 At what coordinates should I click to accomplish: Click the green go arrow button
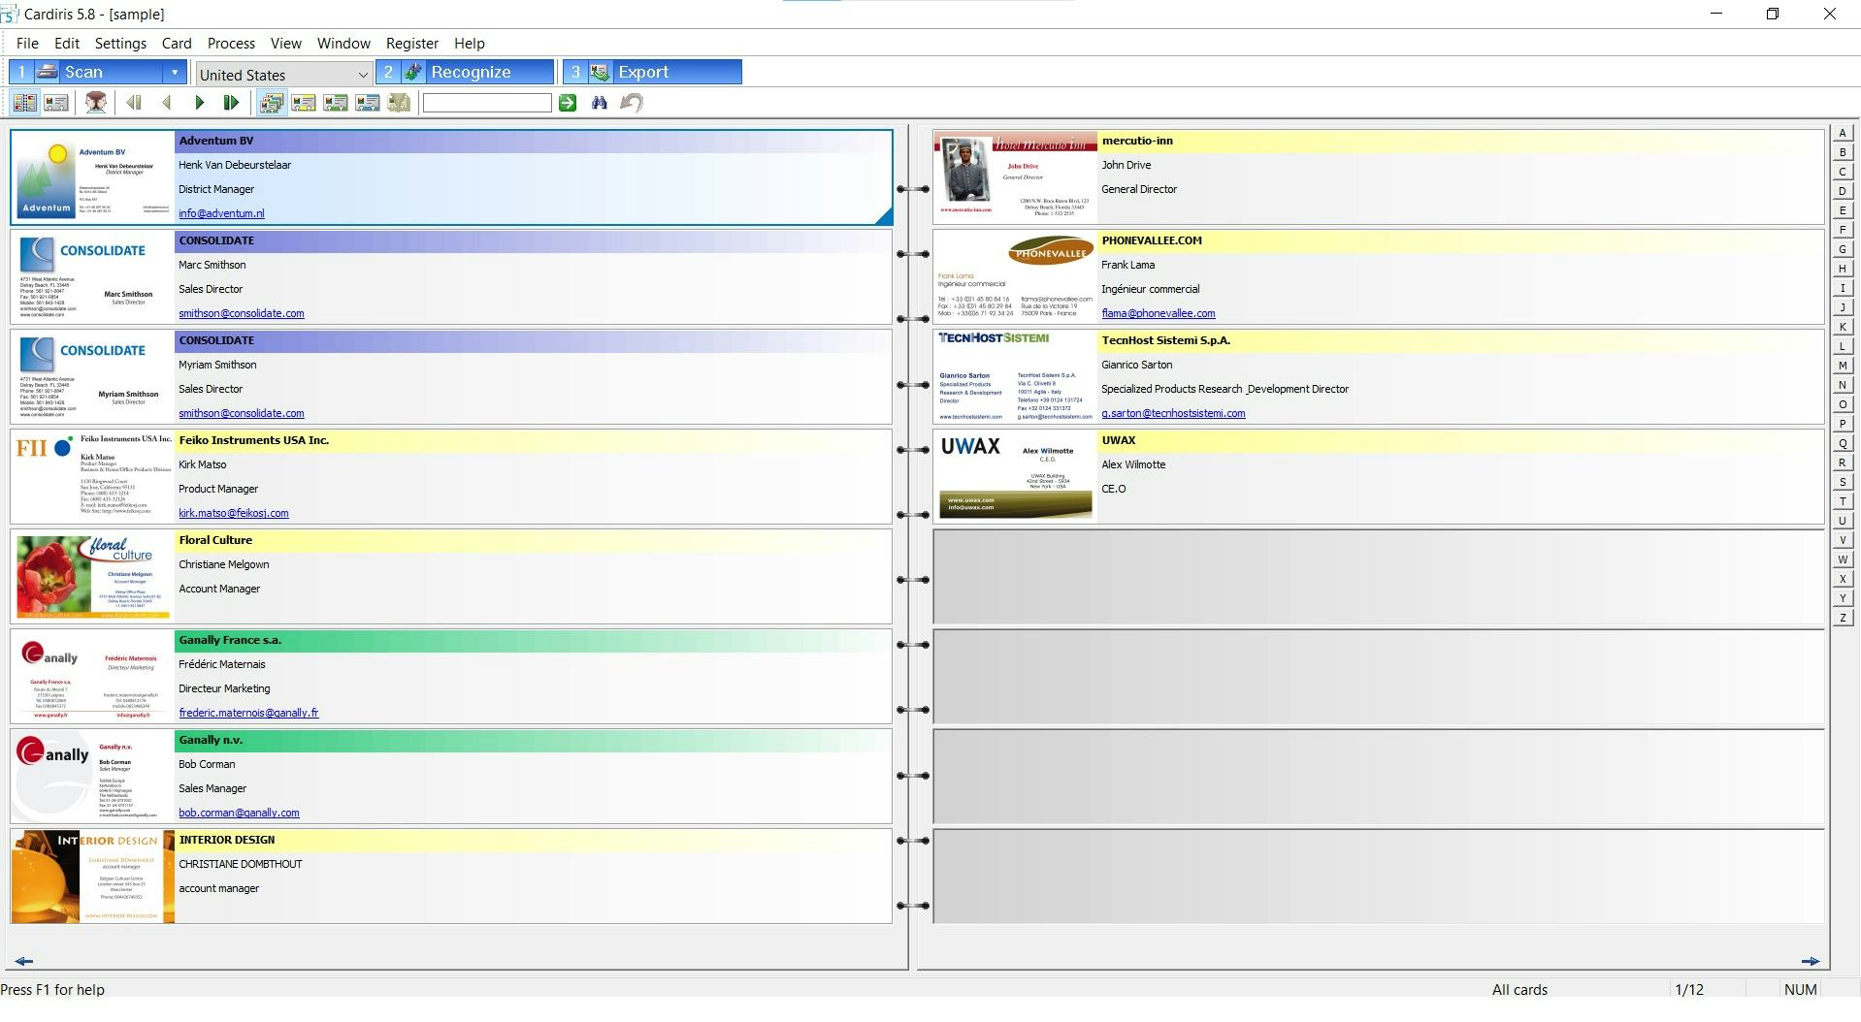[x=568, y=103]
